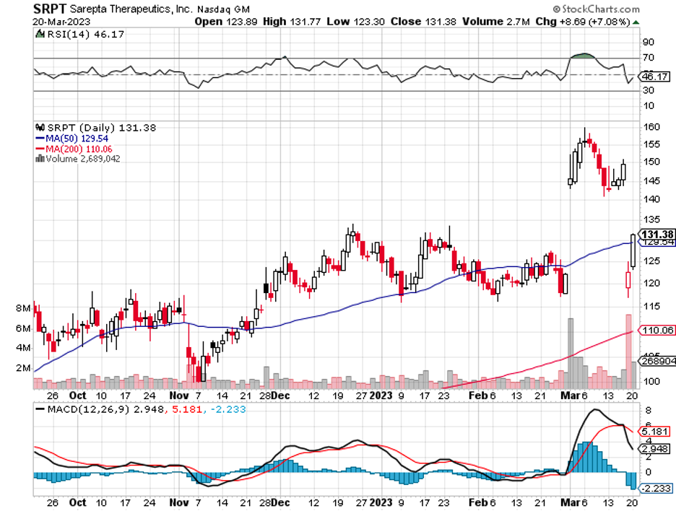Click the Nov label on the MACD date axis

click(179, 502)
